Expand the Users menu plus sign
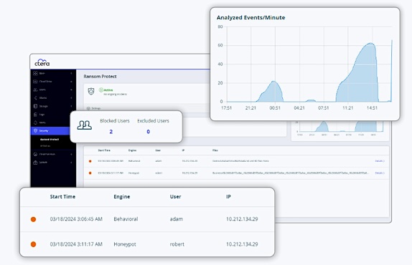The height and width of the screenshot is (265, 412). coord(71,90)
